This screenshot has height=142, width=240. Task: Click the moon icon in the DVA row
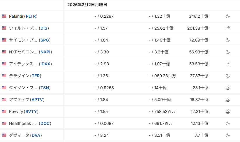click(228, 135)
